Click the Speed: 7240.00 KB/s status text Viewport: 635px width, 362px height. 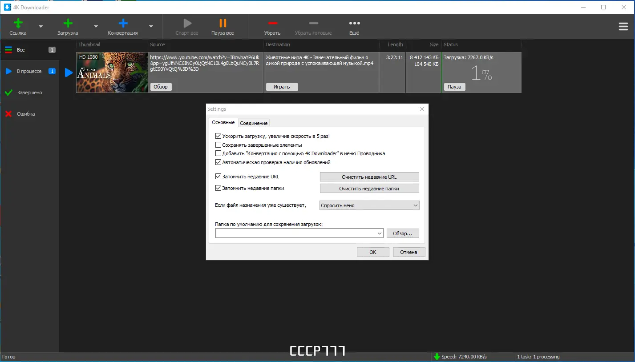(x=464, y=357)
